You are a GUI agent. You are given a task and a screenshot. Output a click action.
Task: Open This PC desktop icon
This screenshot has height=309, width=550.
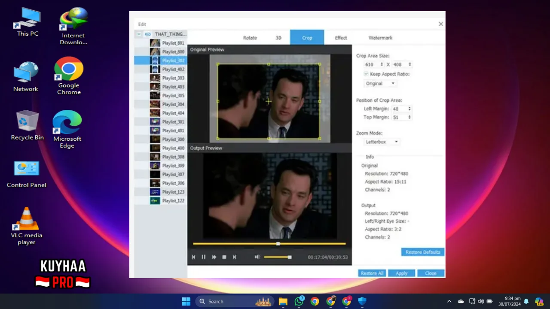point(27,22)
